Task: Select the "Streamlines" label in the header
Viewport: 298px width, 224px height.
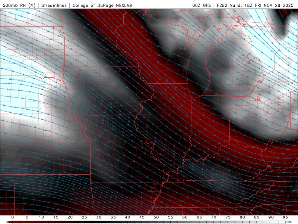Action: [x=54, y=5]
